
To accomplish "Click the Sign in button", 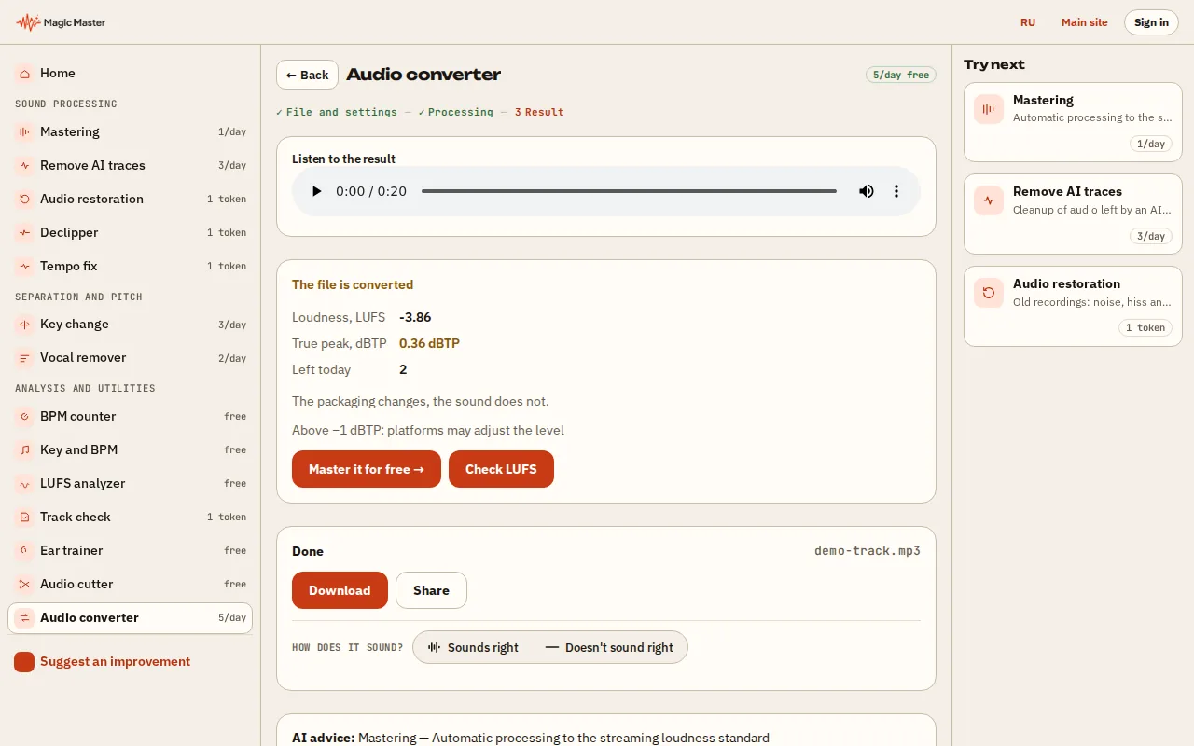I will pos(1151,22).
